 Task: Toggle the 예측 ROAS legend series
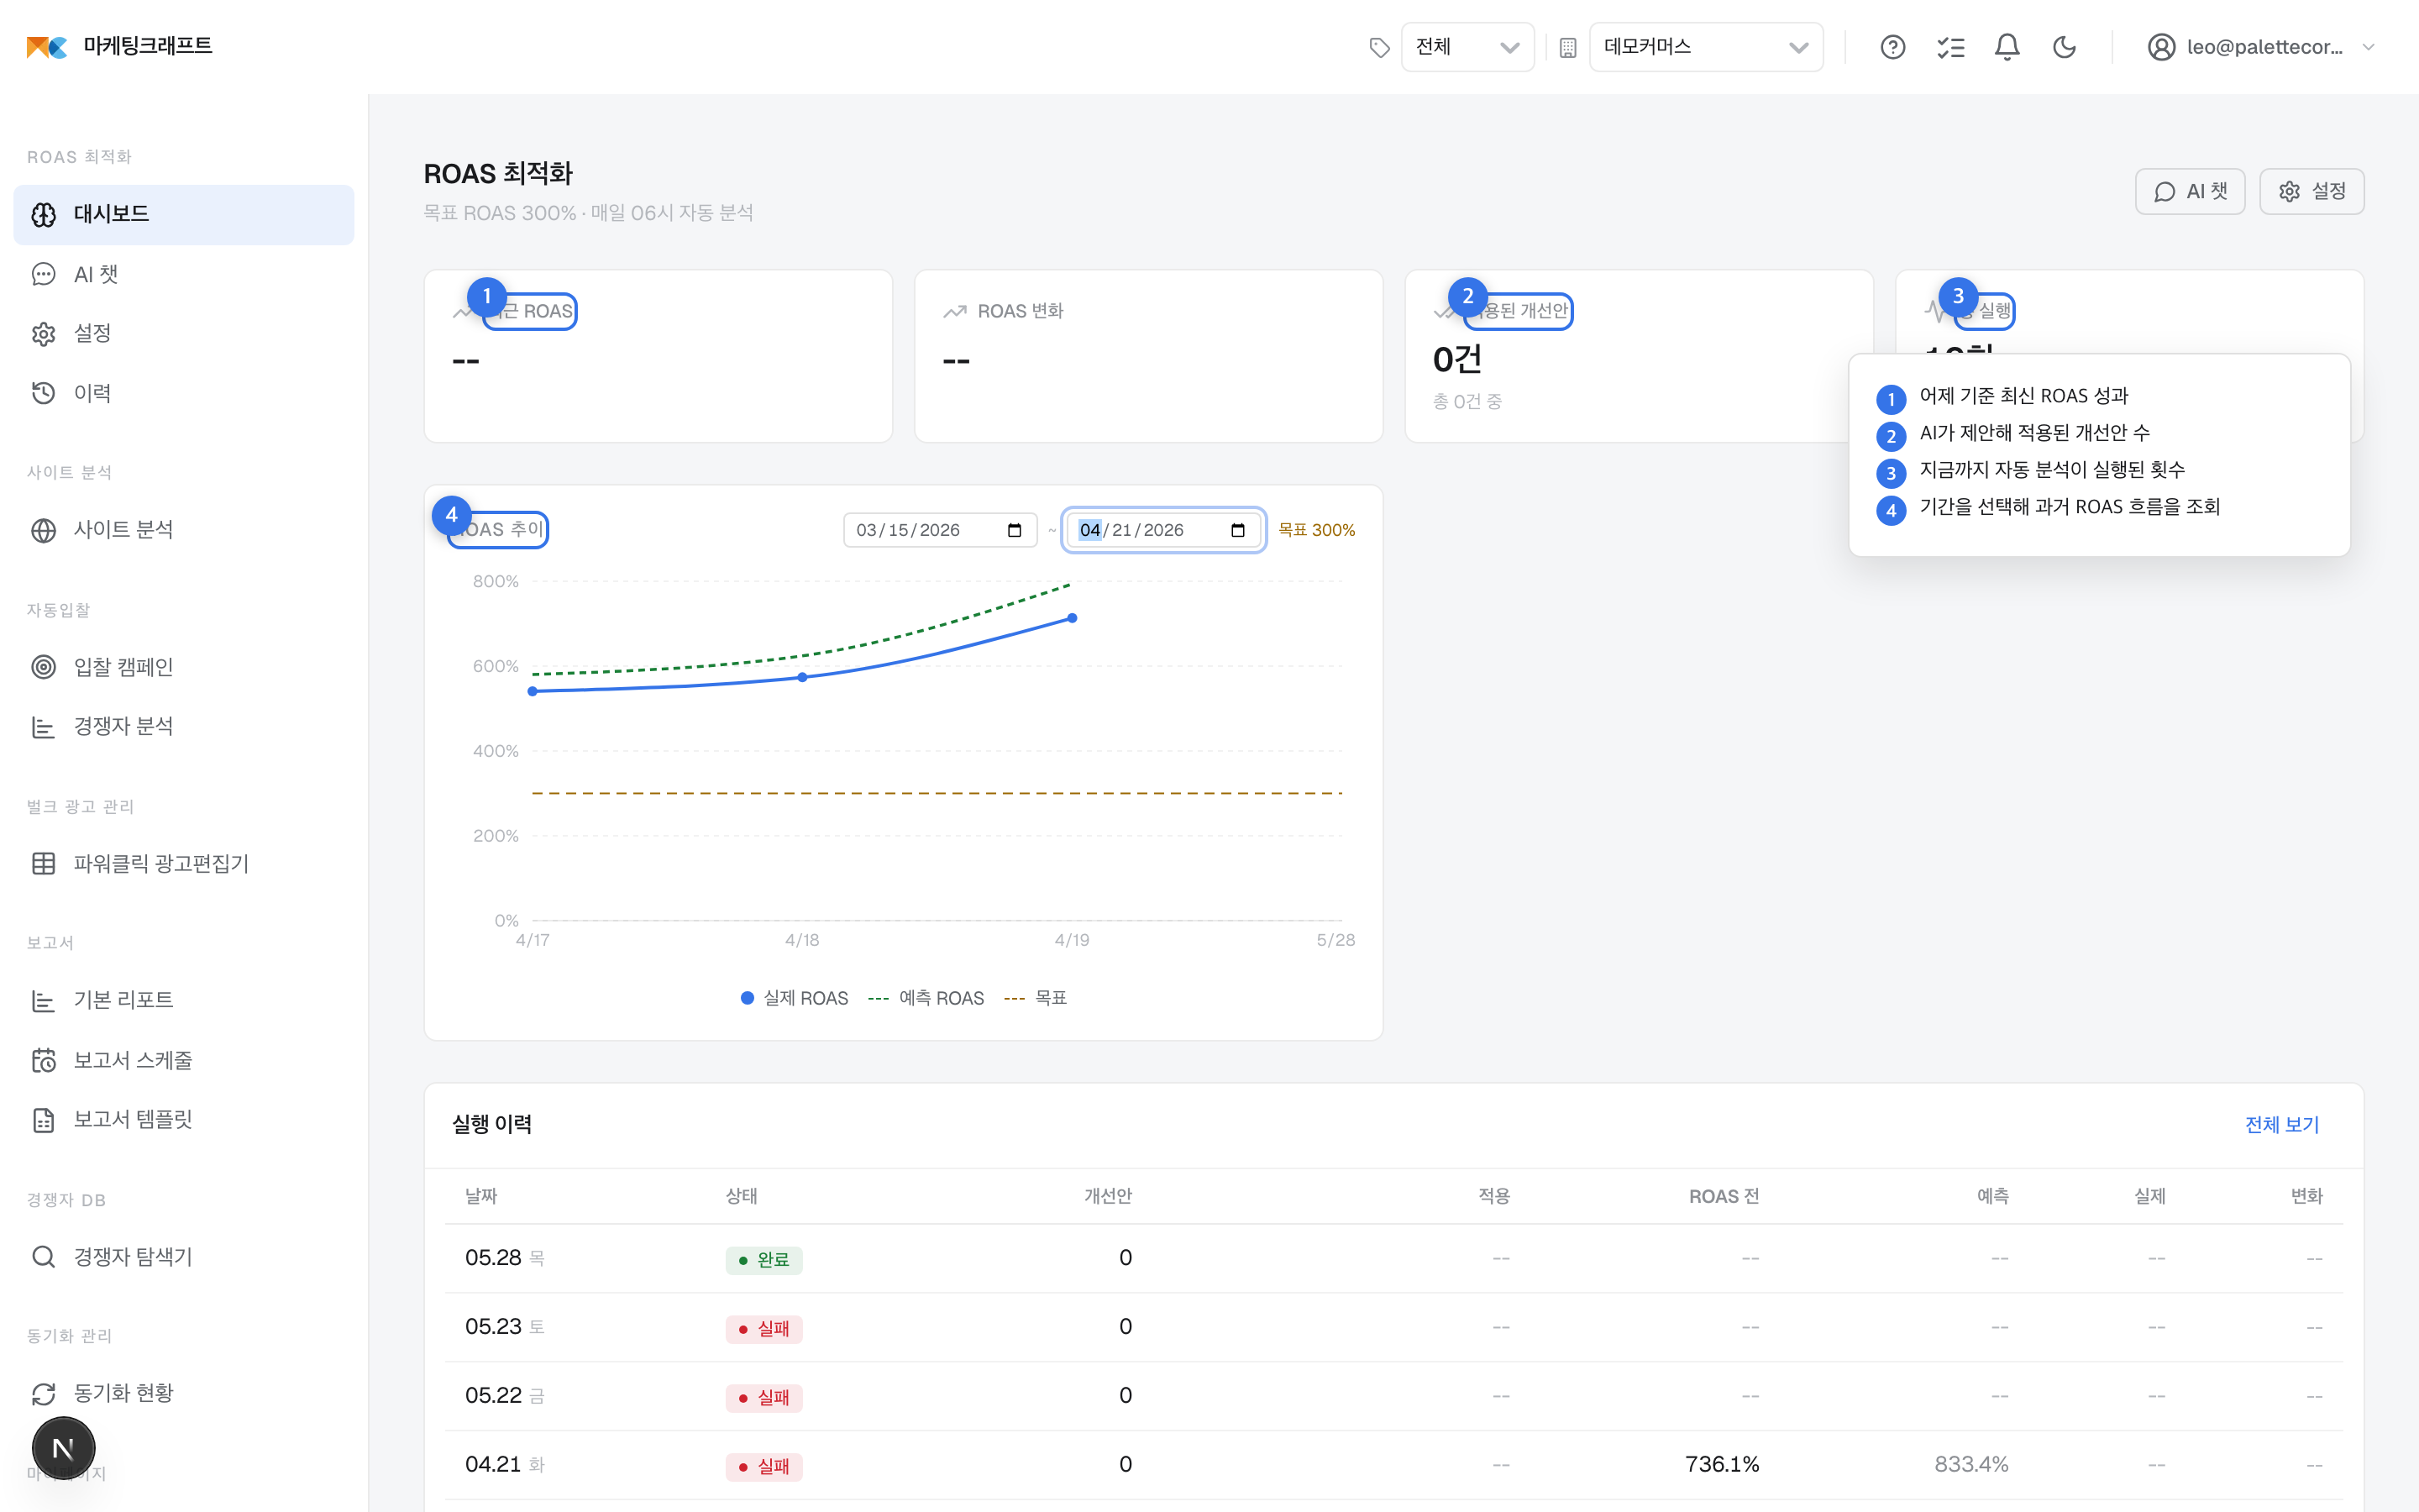(x=926, y=998)
